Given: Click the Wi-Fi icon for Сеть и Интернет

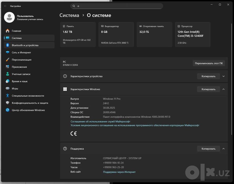Looking at the screenshot, I should (x=7, y=52).
